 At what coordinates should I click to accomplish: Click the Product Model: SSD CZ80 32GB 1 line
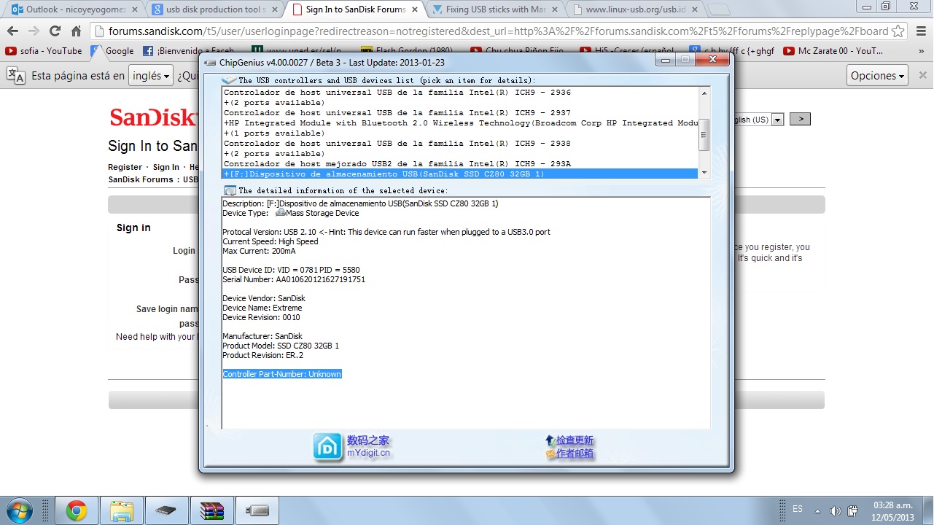coord(281,346)
